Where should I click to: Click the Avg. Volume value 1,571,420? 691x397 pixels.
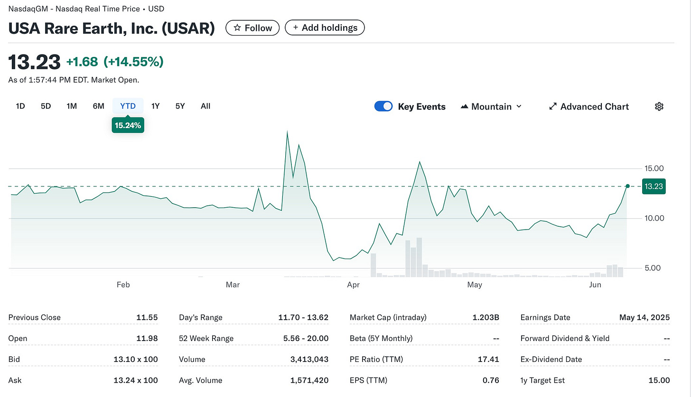[308, 380]
